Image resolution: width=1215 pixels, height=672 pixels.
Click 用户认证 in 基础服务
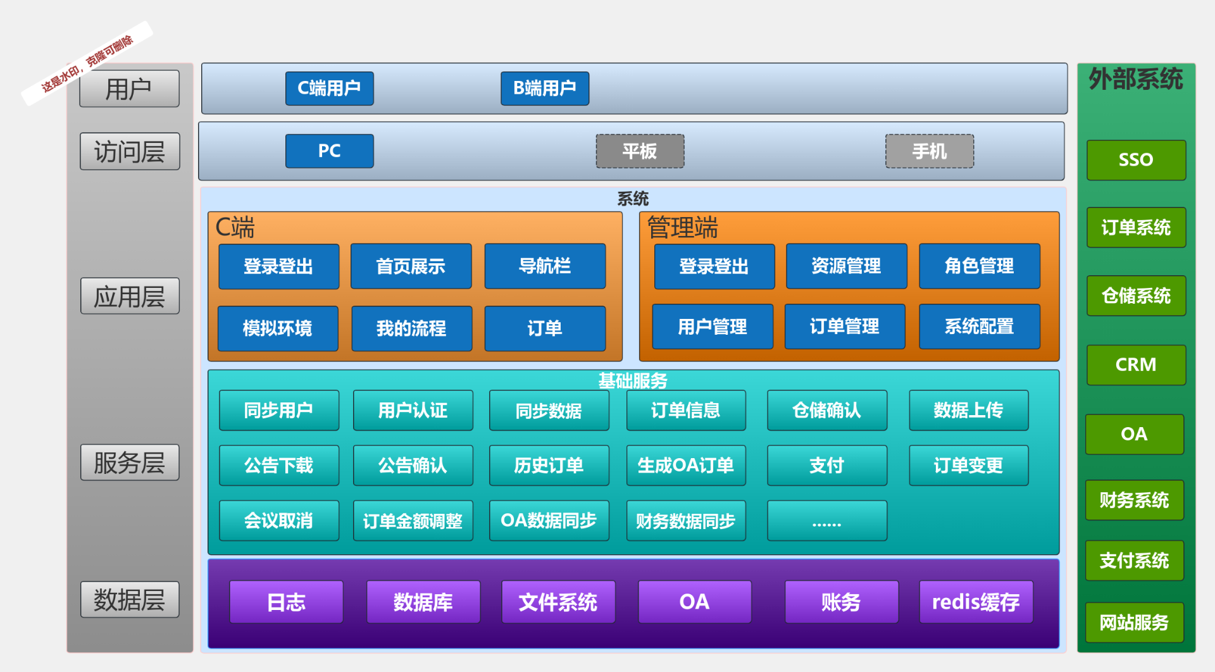click(413, 410)
